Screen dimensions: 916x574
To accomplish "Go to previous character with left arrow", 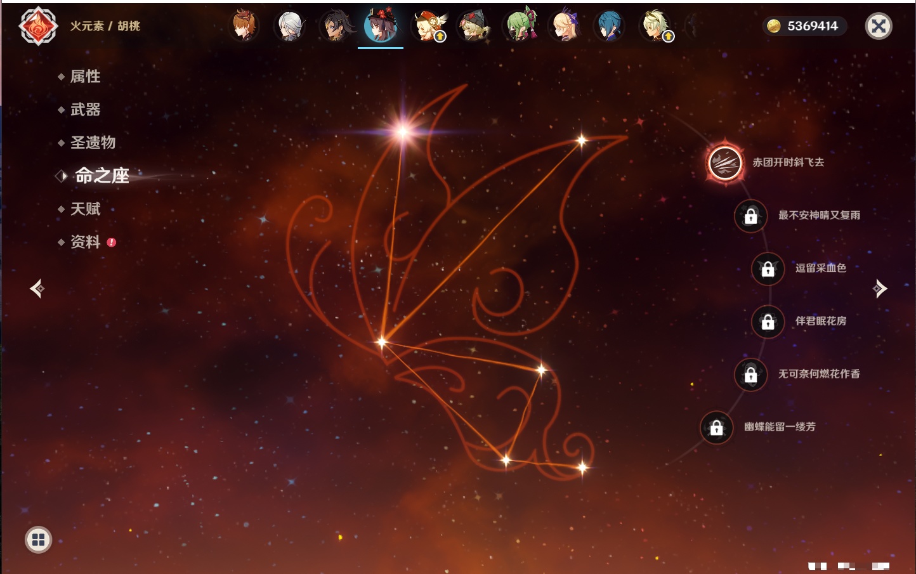I will [37, 289].
